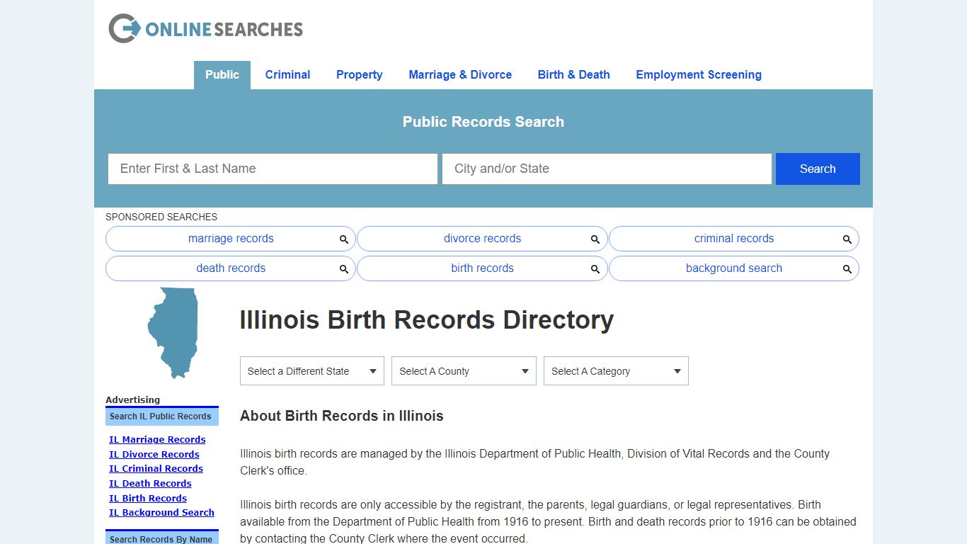Open the Birth & Death tab

[573, 75]
